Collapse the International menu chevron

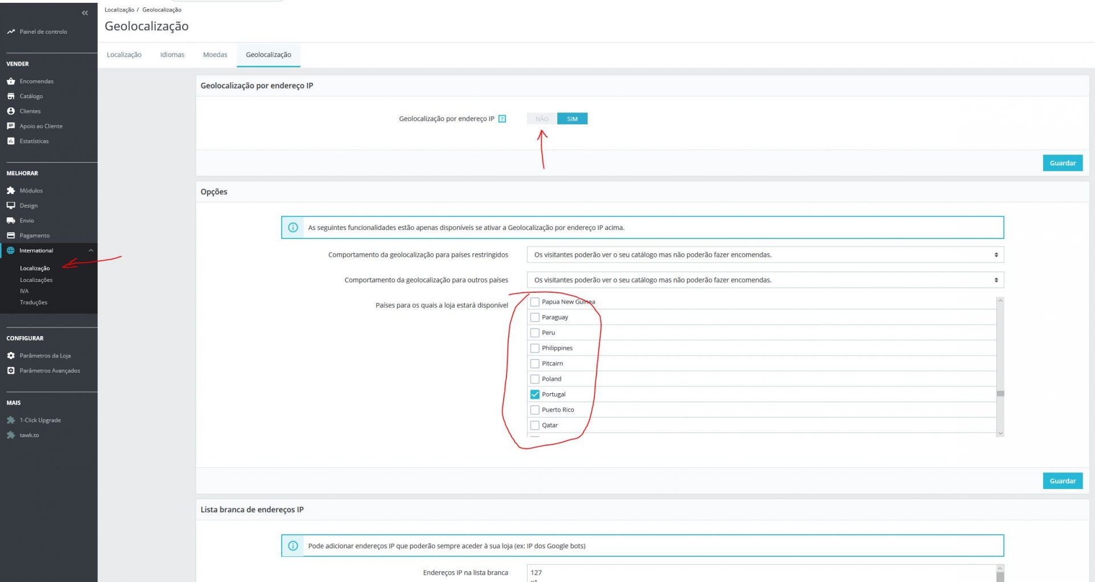click(91, 250)
